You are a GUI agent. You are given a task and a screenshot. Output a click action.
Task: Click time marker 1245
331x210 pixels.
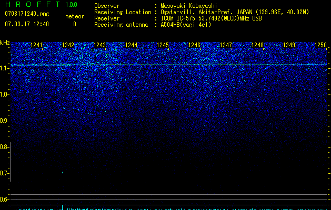tap(163, 45)
